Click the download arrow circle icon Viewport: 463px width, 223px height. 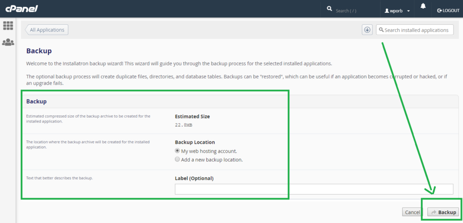tap(367, 30)
